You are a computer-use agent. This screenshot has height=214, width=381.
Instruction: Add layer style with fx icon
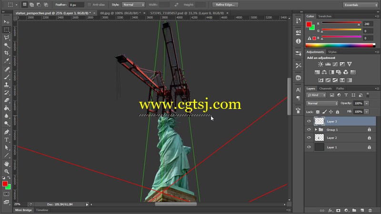[x=330, y=210]
